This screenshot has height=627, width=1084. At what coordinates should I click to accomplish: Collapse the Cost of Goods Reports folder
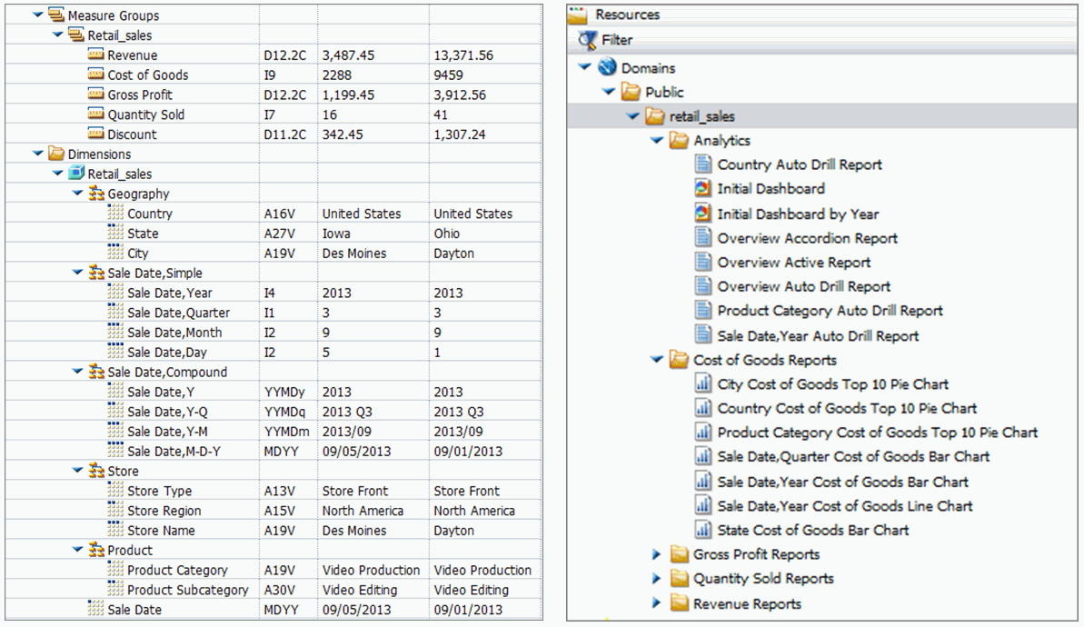pos(657,360)
